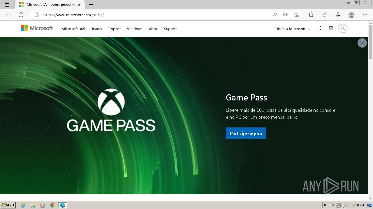
Task: Open the Edge tab actions menu icon
Action: (x=7, y=5)
